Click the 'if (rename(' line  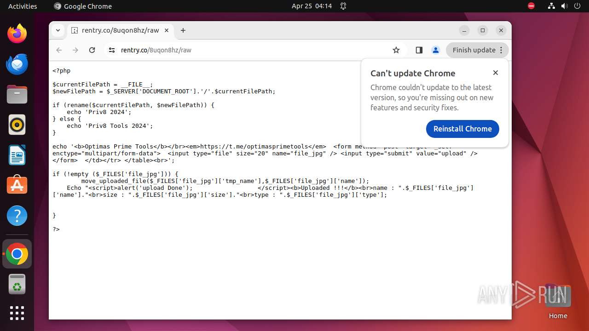133,105
